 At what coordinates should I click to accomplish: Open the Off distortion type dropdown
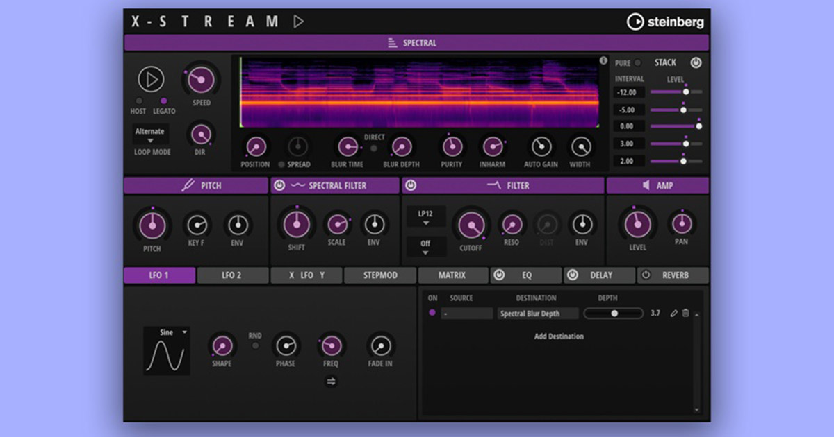pos(425,247)
